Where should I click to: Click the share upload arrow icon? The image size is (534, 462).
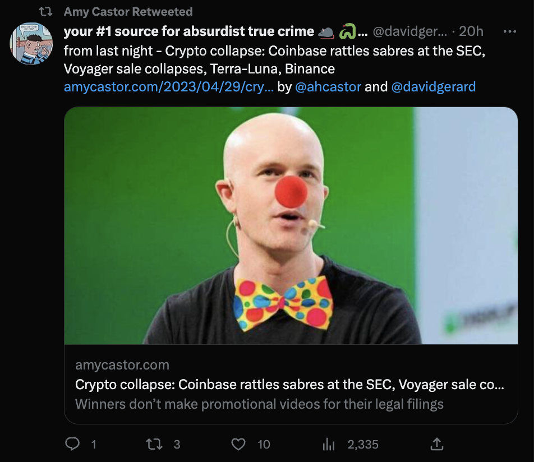(436, 444)
